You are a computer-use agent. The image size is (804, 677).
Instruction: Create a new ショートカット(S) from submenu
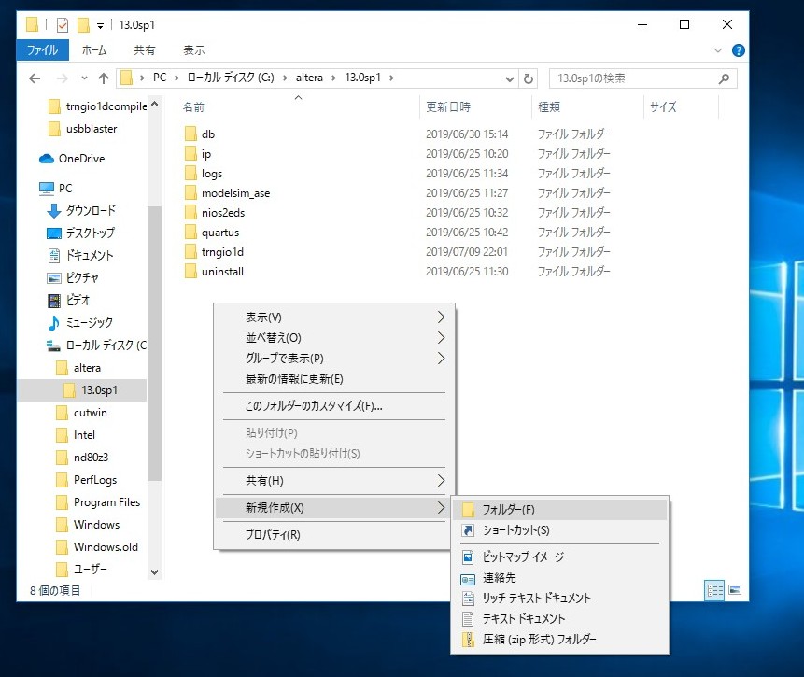tap(560, 530)
